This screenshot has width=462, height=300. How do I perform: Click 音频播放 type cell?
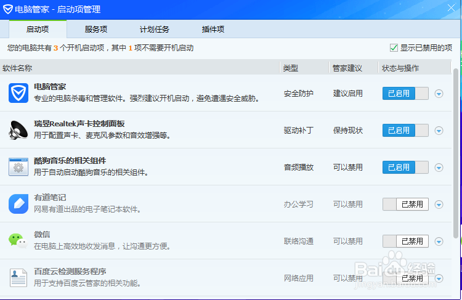pos(299,168)
